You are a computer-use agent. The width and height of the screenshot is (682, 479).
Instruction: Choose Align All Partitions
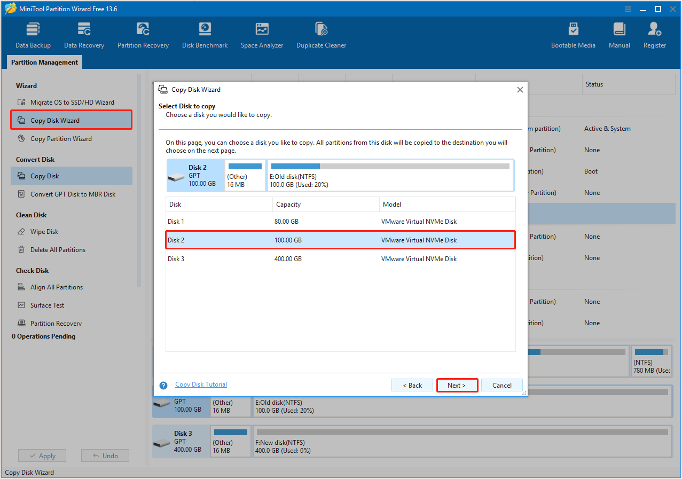point(72,287)
